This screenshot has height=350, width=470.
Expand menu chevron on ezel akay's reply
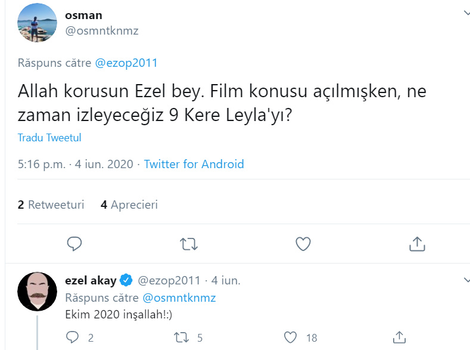466,279
